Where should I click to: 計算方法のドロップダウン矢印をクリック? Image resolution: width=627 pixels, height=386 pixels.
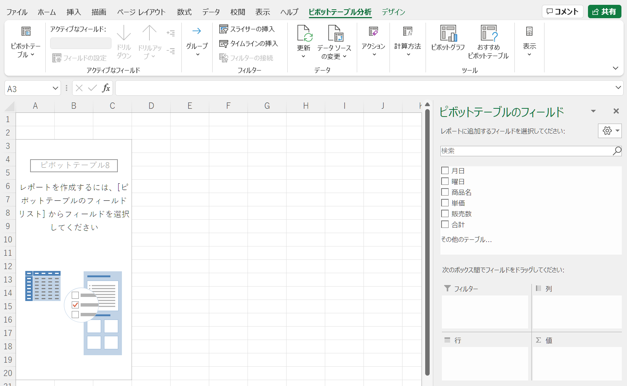point(408,54)
